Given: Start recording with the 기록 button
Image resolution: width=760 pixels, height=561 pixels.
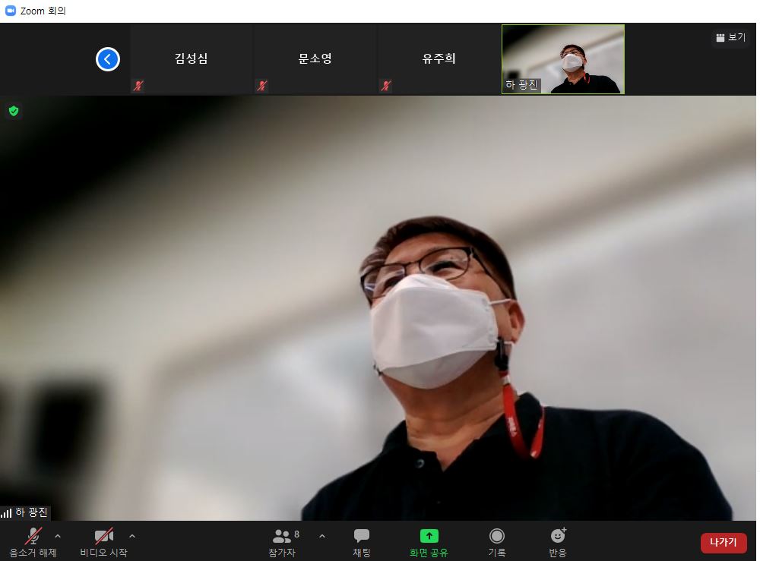Looking at the screenshot, I should pos(497,537).
